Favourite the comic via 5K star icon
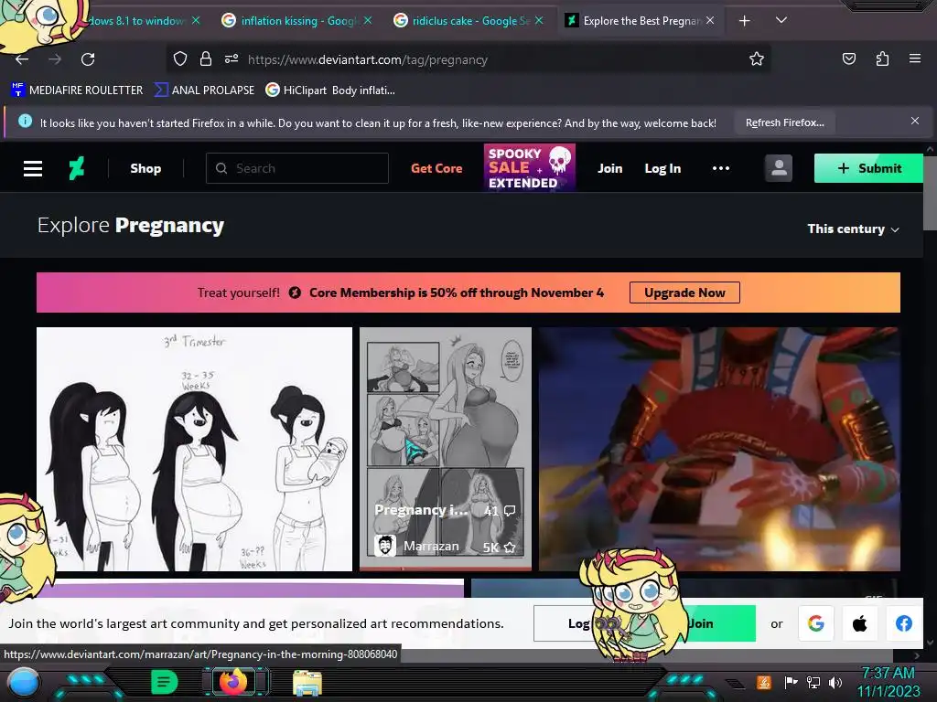 point(499,547)
